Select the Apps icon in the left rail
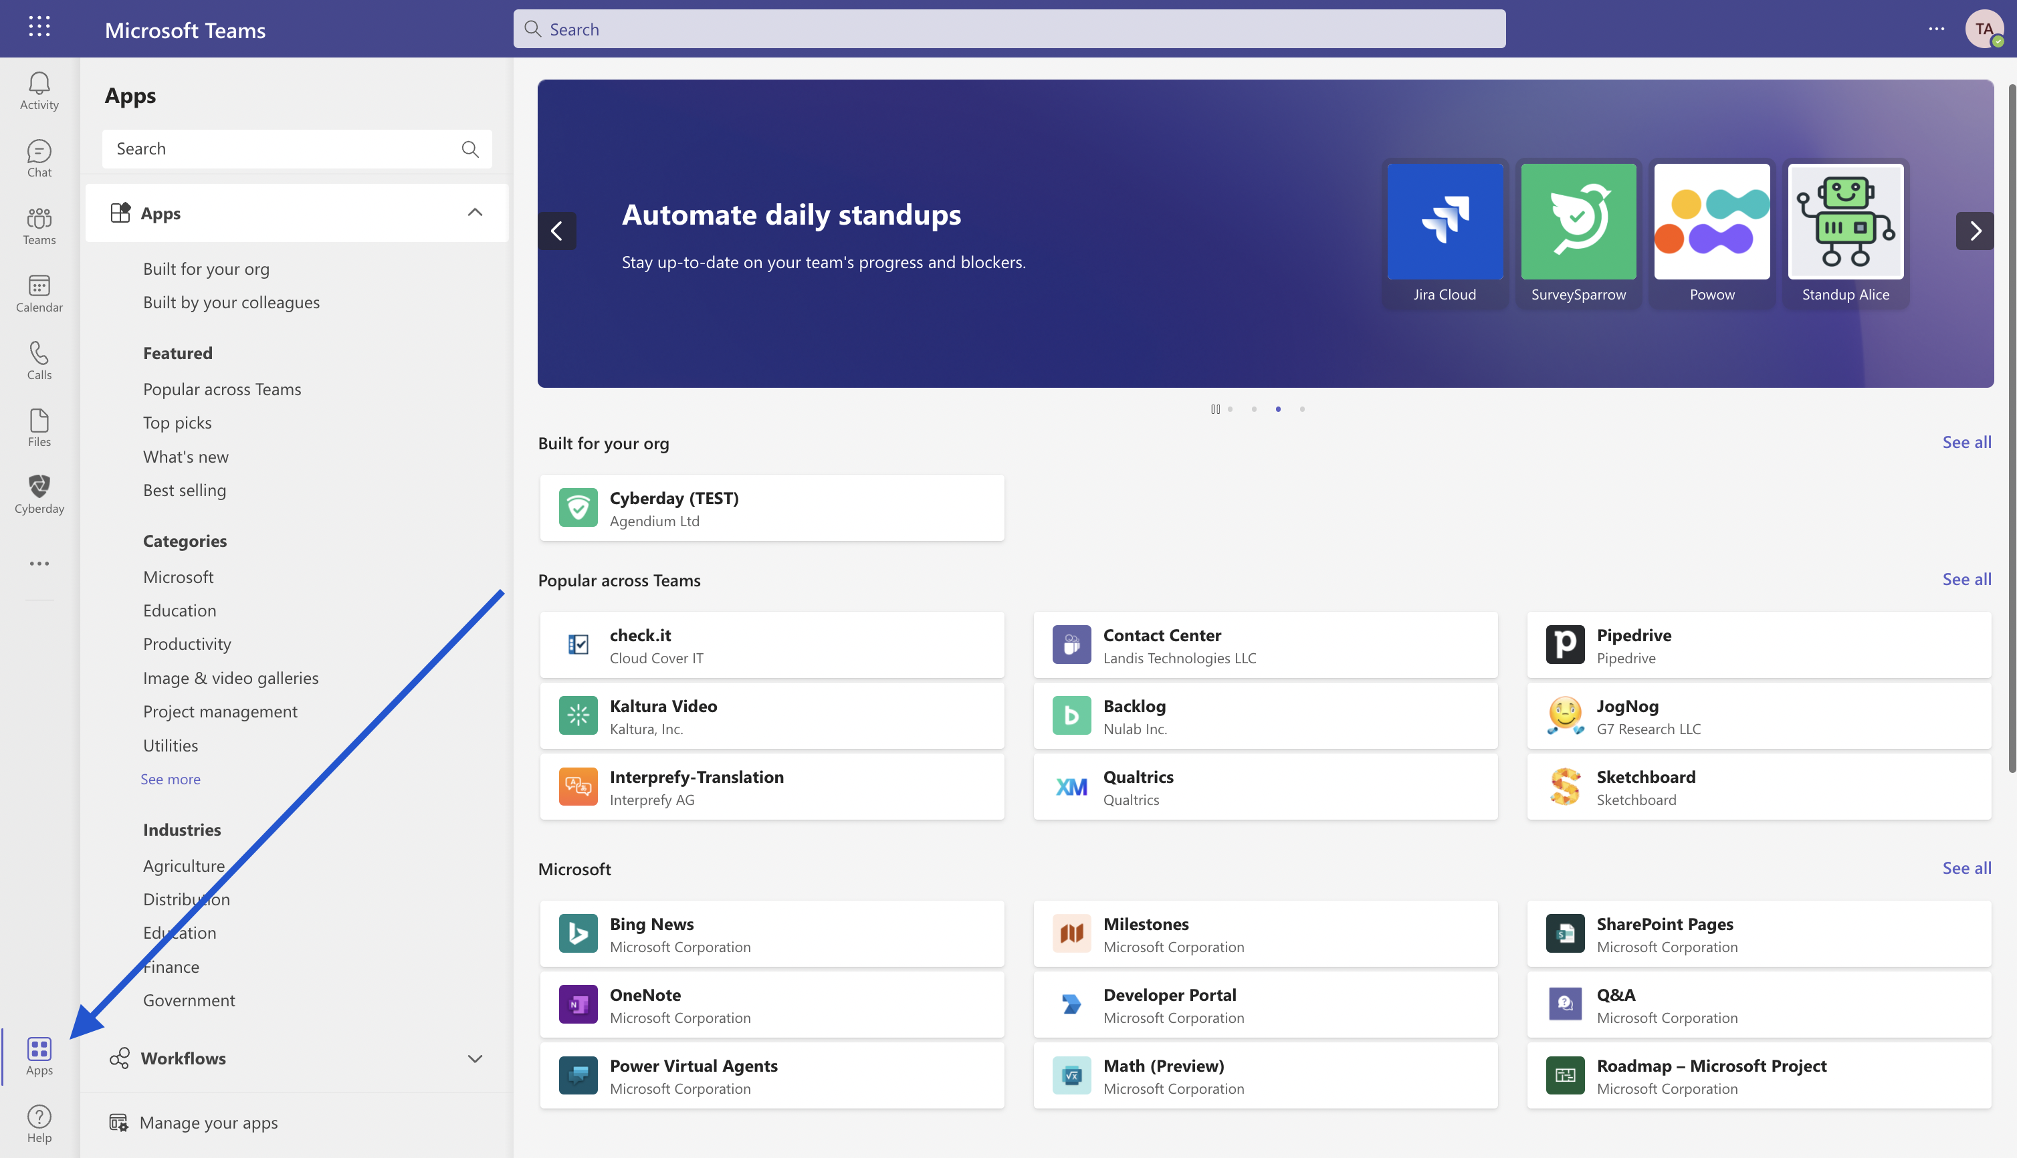Screen dimensions: 2017x1158 pyautogui.click(x=39, y=1056)
